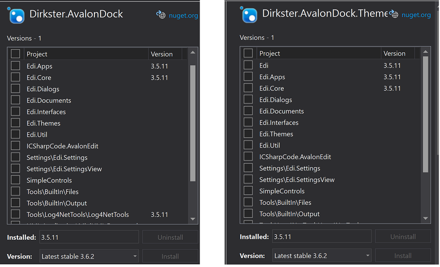Check Edi.Documents project in left panel
Image resolution: width=440 pixels, height=267 pixels.
15,100
